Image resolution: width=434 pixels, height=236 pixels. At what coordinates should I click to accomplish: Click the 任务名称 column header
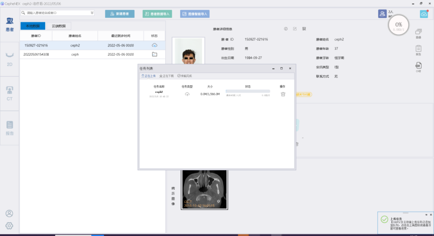coord(159,87)
